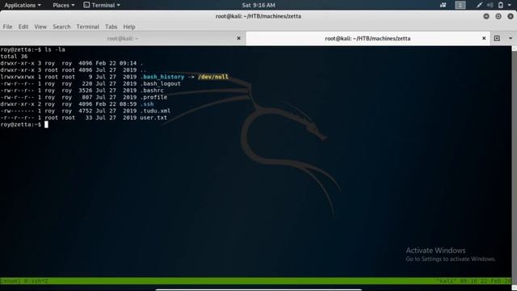Switch to the root@kali: ~ tab

pyautogui.click(x=123, y=39)
